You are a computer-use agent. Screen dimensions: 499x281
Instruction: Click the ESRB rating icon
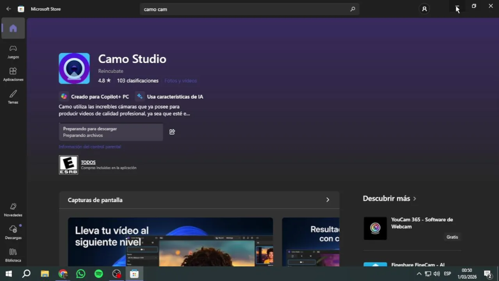[x=68, y=165]
